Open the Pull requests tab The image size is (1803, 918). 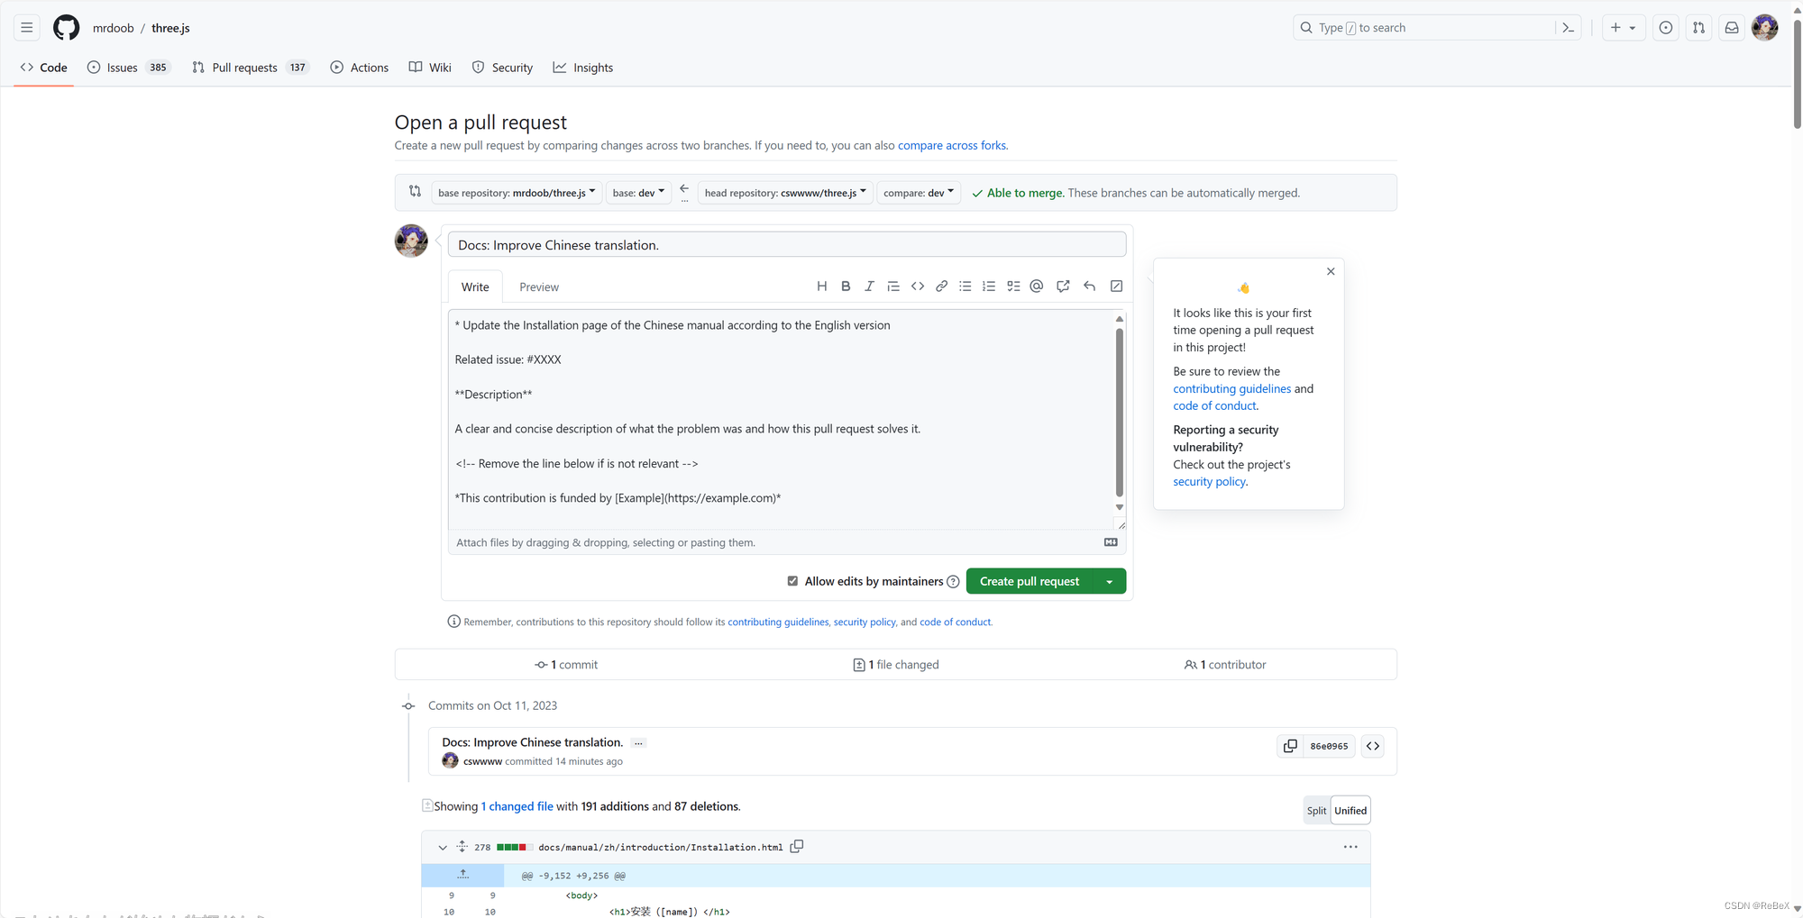pyautogui.click(x=251, y=68)
